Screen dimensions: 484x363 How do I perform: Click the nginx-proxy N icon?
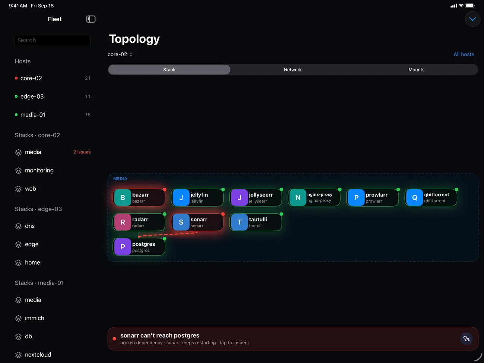pos(298,198)
